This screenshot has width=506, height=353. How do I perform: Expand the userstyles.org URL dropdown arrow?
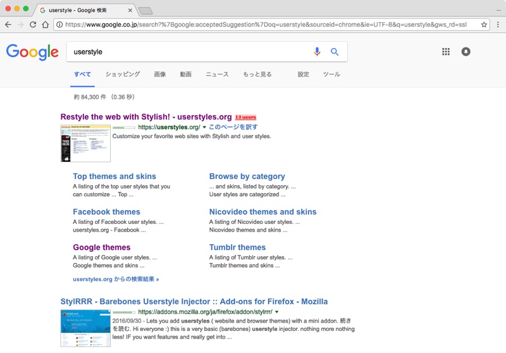[204, 127]
